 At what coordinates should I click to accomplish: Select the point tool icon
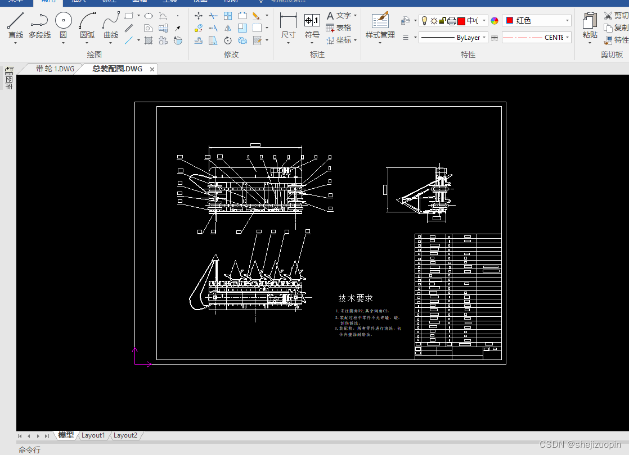177,16
